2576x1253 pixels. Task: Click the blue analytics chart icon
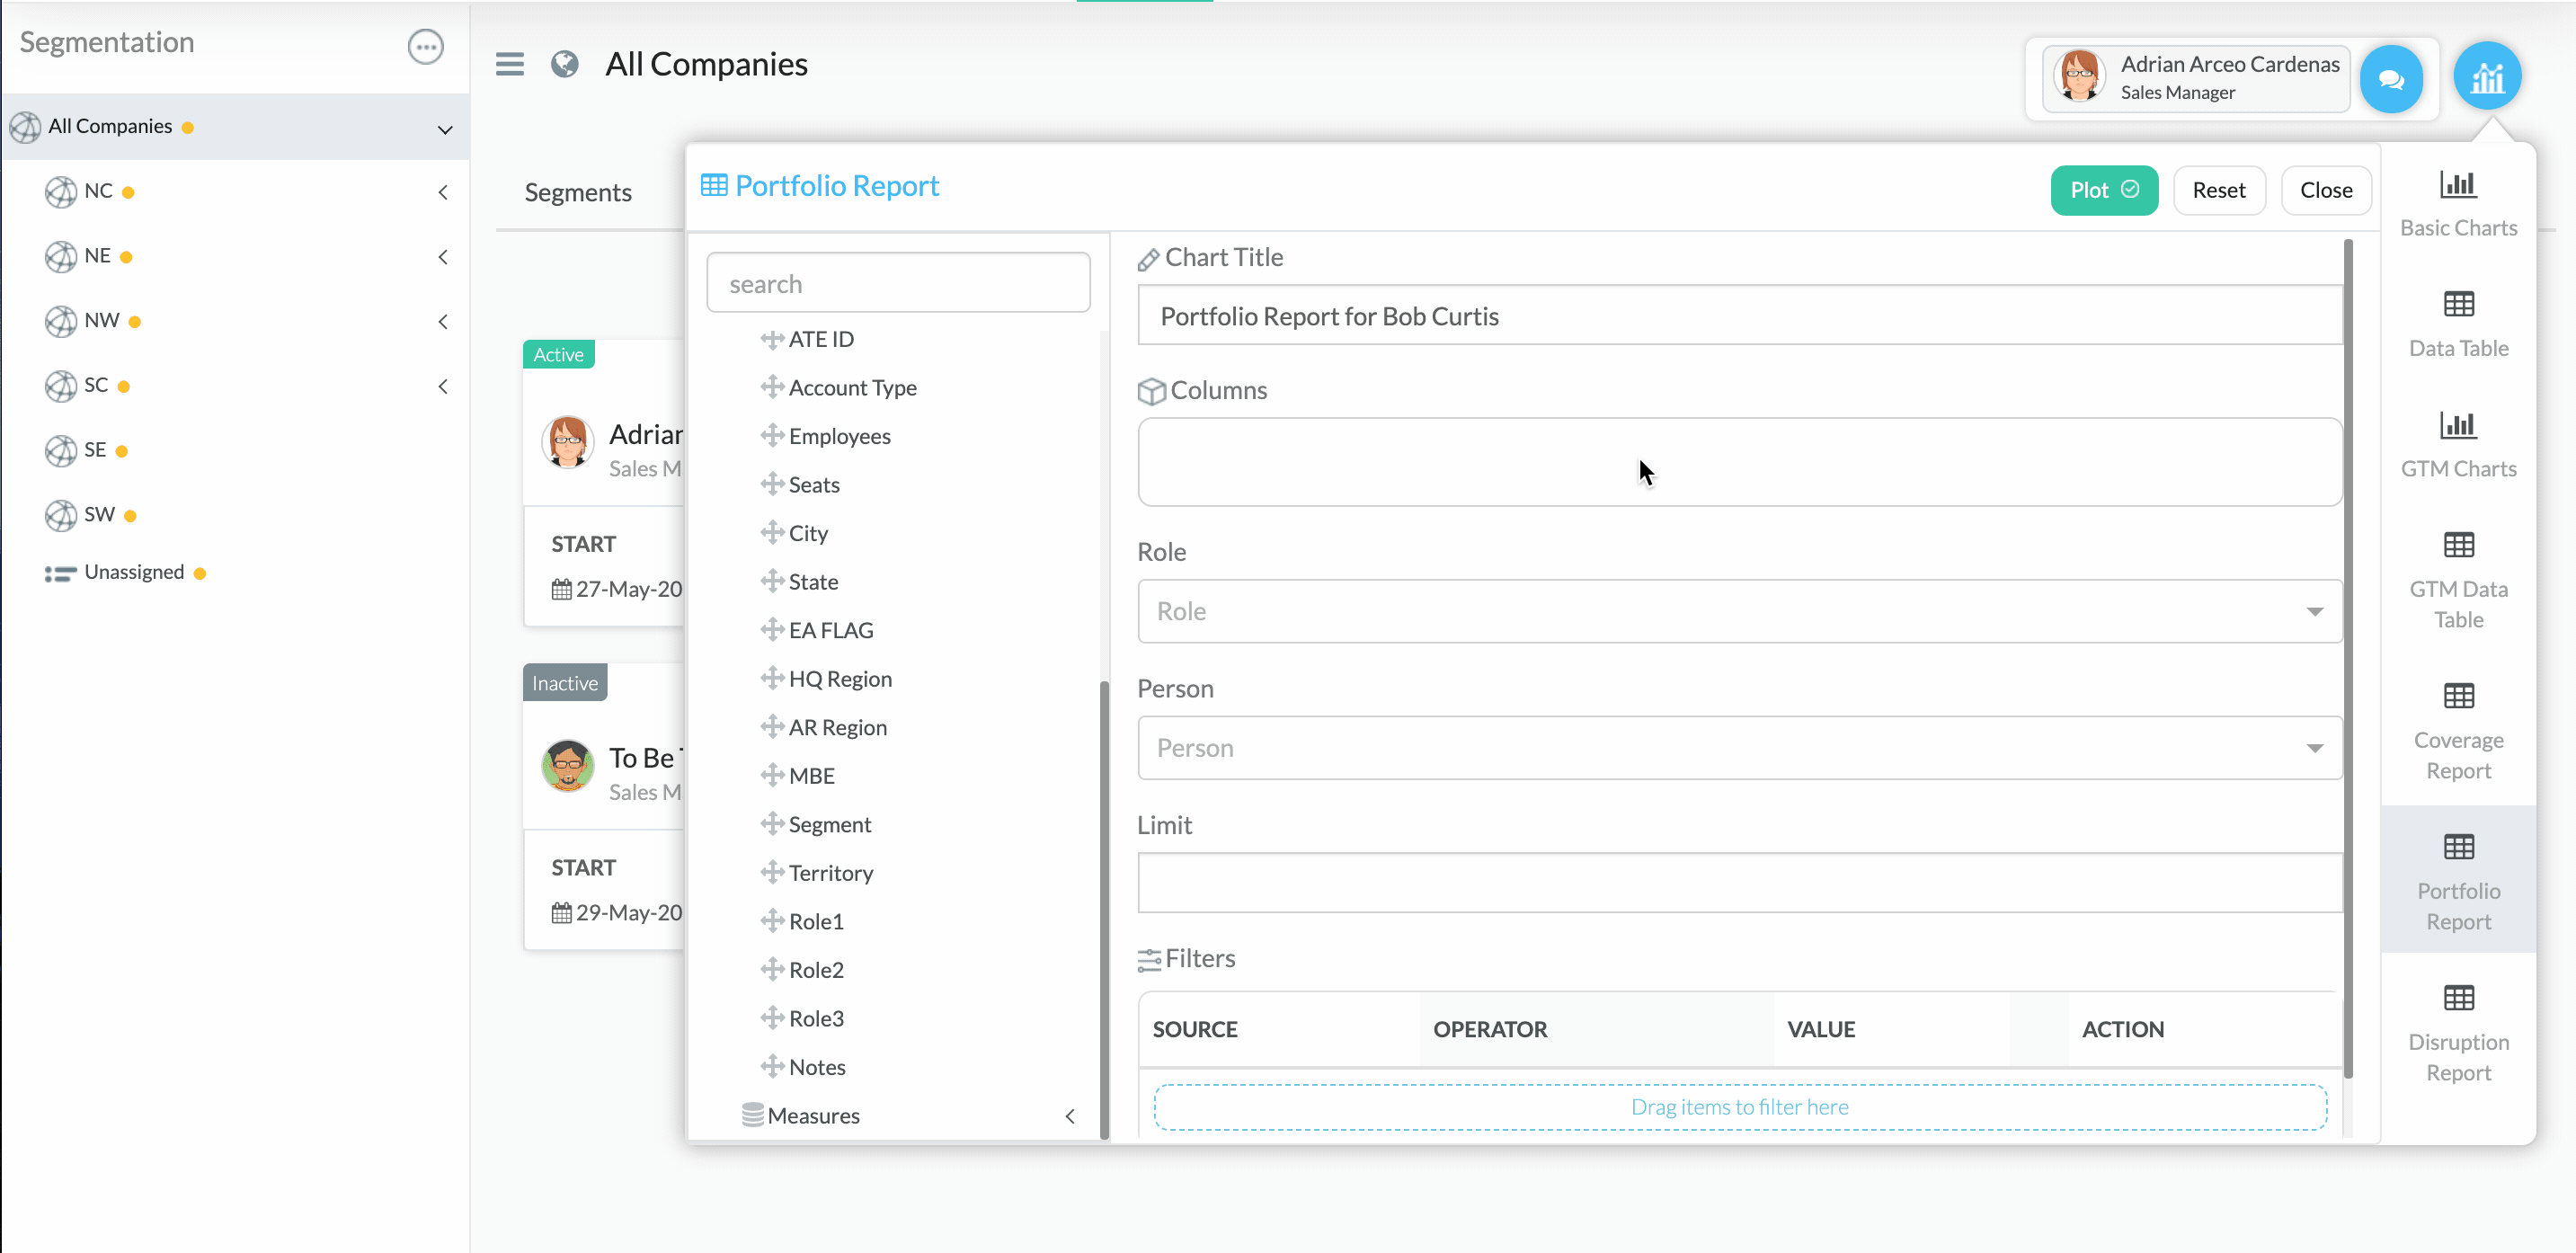click(x=2486, y=77)
